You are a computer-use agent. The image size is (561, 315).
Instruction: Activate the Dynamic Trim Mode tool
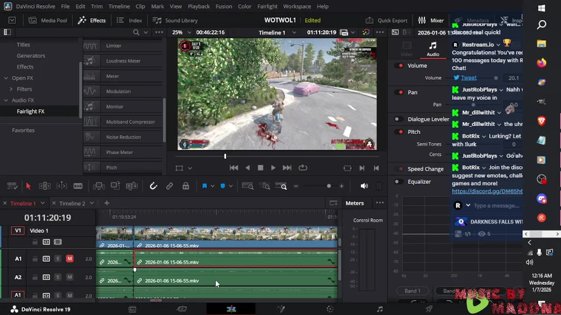click(61, 186)
